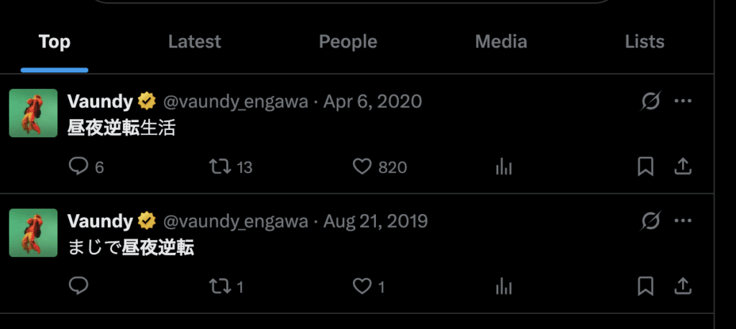Repost the Vaundy post with 13 reposts
The height and width of the screenshot is (329, 736).
(219, 167)
